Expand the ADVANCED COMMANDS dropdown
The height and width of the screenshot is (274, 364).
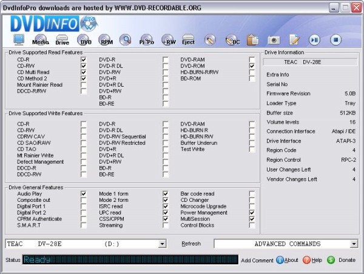(x=354, y=244)
